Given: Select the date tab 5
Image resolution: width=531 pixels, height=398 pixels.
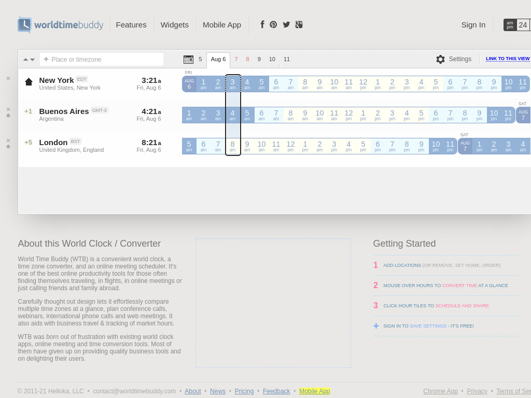Looking at the screenshot, I should point(201,59).
